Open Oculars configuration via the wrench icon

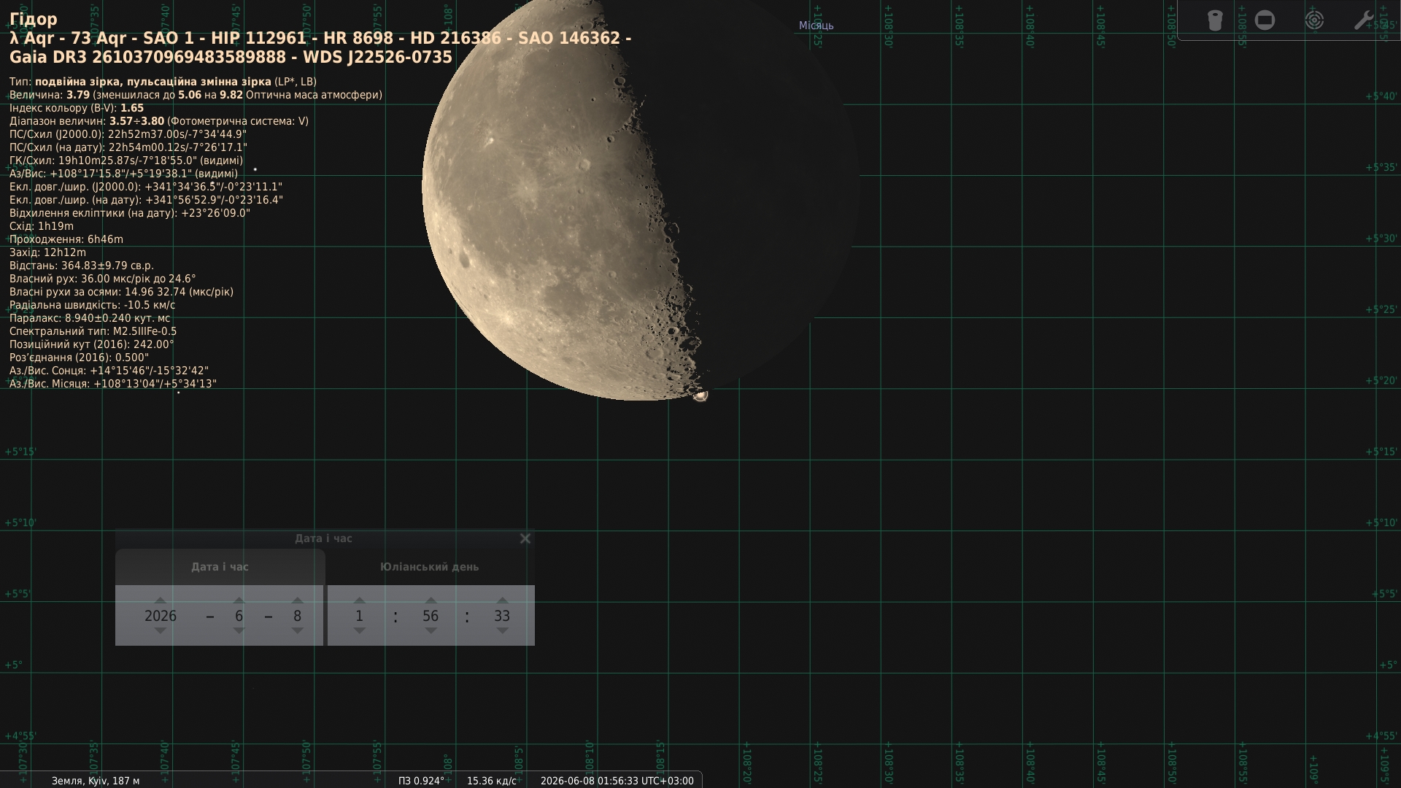pyautogui.click(x=1363, y=20)
